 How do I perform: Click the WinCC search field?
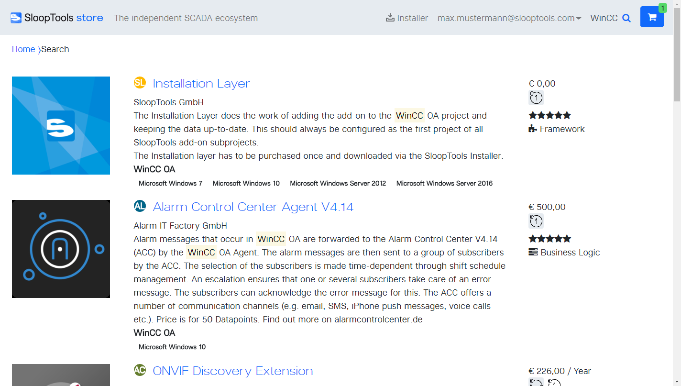click(x=604, y=18)
